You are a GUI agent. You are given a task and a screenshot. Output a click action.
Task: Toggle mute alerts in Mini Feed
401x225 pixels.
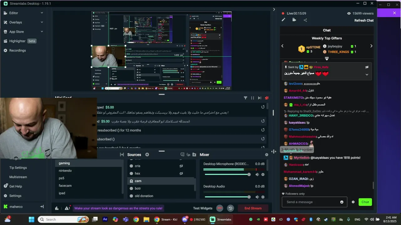267,98
